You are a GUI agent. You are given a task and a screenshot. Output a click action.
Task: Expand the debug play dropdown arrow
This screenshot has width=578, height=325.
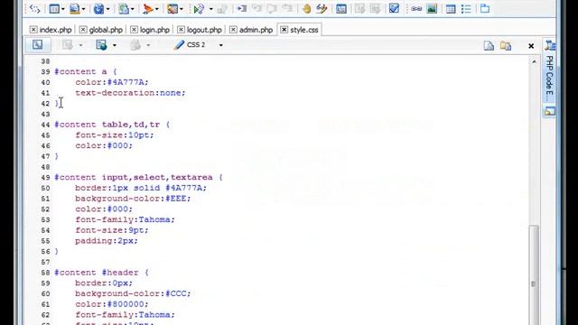click(210, 9)
